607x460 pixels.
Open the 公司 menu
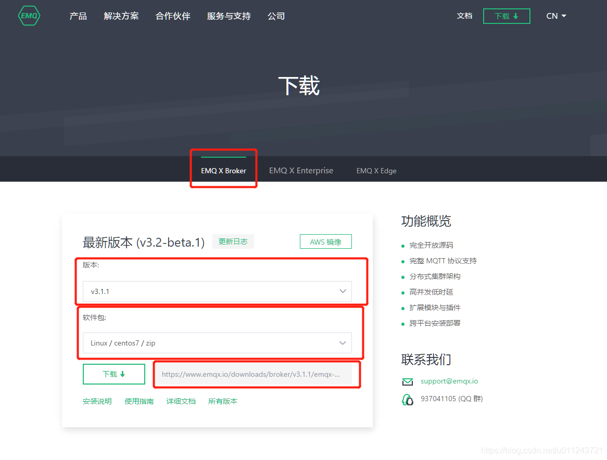(276, 16)
